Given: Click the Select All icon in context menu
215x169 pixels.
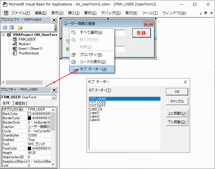Looking at the screenshot, I should [73, 32].
